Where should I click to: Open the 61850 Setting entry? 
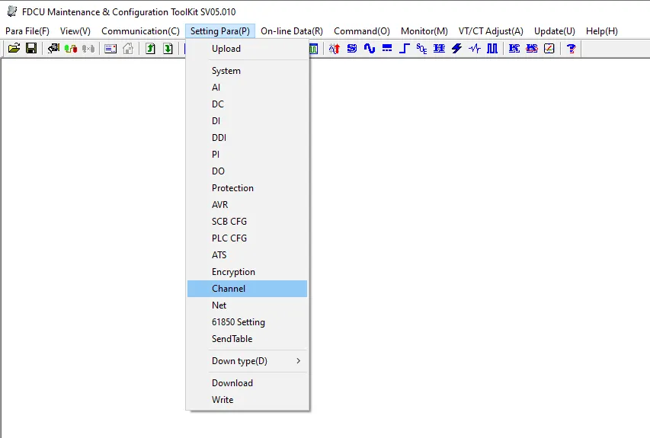point(247,322)
